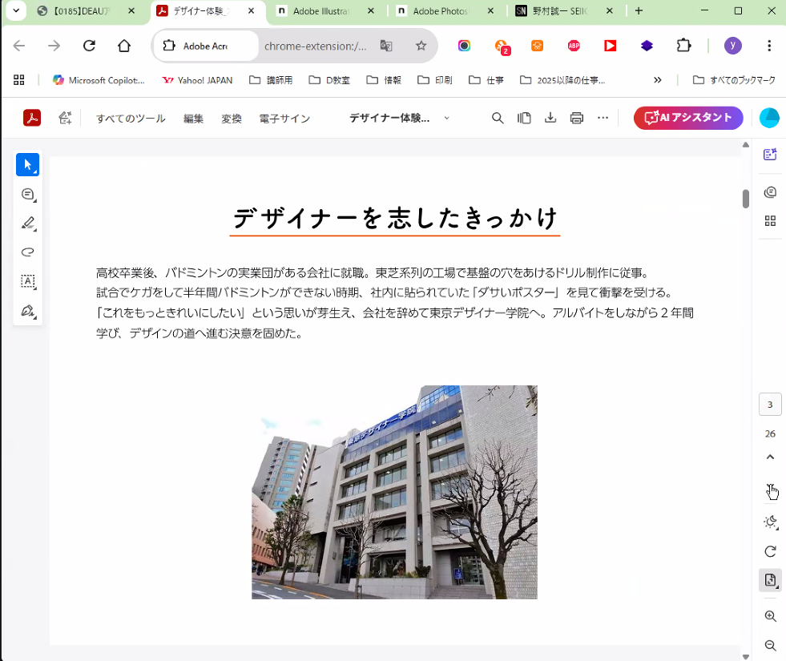Screen dimensions: 786x661
Task: Print the document with printer icon
Action: (577, 119)
